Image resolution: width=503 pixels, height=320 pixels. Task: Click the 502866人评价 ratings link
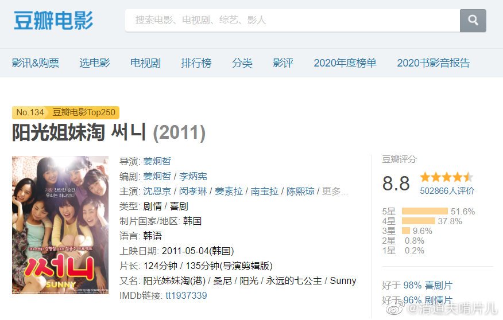pyautogui.click(x=447, y=191)
